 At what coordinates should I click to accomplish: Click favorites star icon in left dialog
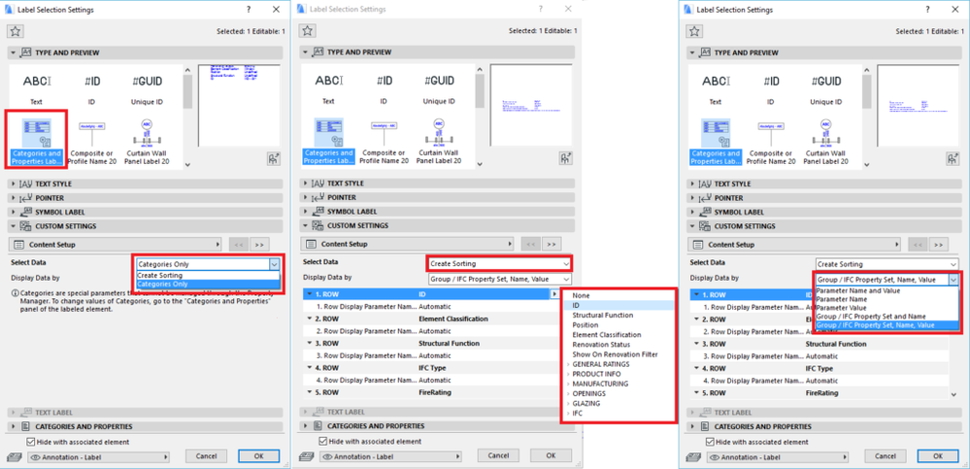click(x=16, y=31)
